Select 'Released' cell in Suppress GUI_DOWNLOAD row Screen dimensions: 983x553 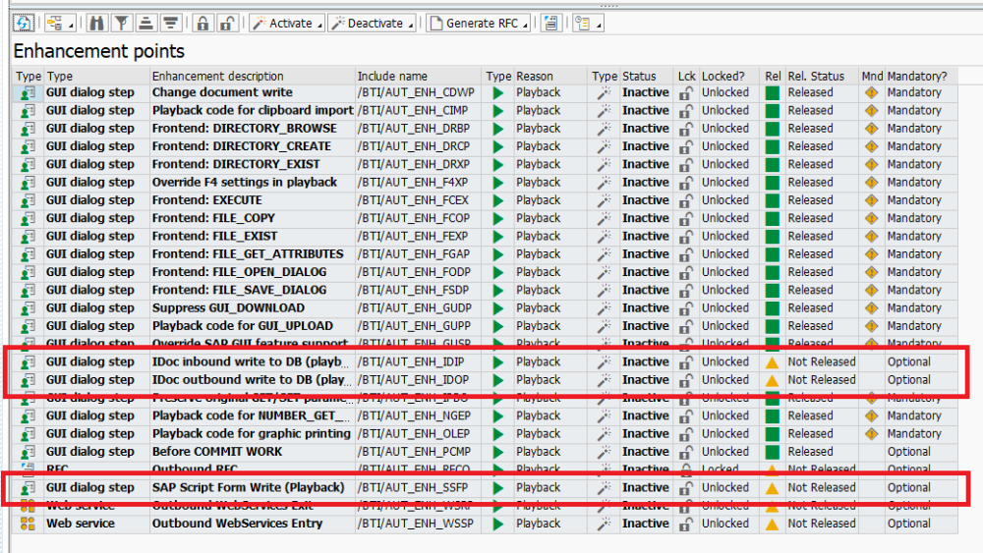coord(822,308)
